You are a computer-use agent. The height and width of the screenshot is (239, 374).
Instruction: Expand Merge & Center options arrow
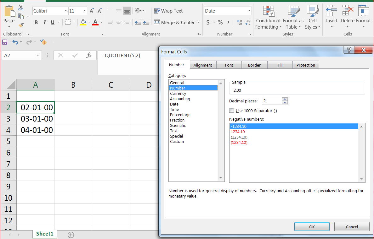coord(199,22)
